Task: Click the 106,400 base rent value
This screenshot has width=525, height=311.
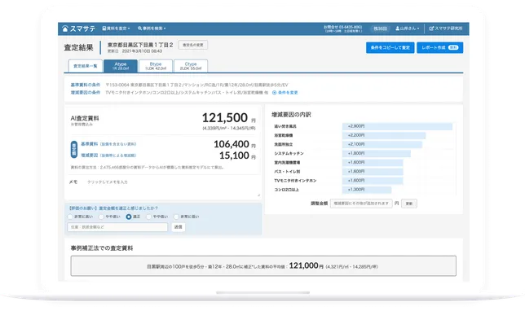Action: click(232, 144)
